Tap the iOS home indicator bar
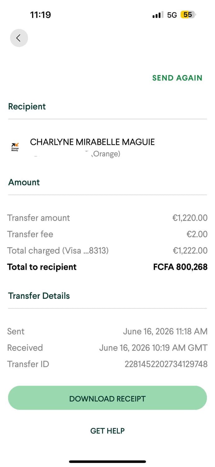The image size is (215, 467). pyautogui.click(x=107, y=462)
